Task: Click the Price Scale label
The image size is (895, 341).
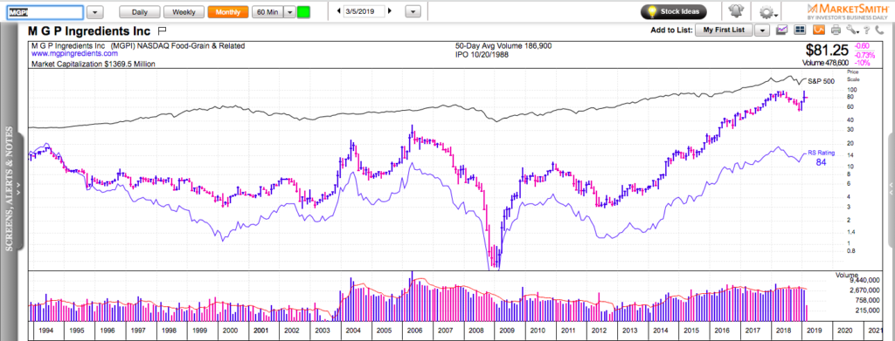Action: tap(853, 76)
